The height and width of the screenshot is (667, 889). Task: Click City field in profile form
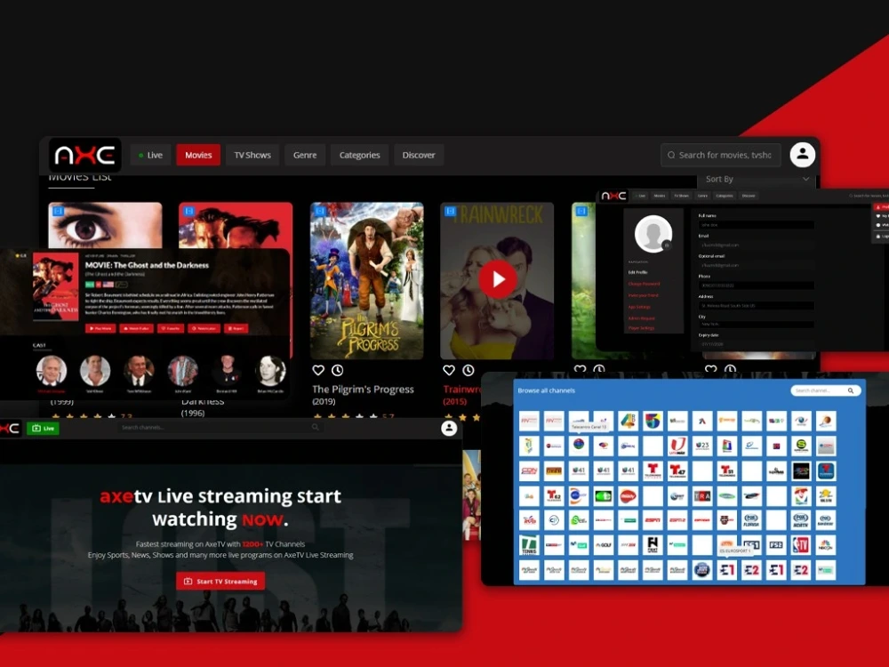[x=757, y=324]
